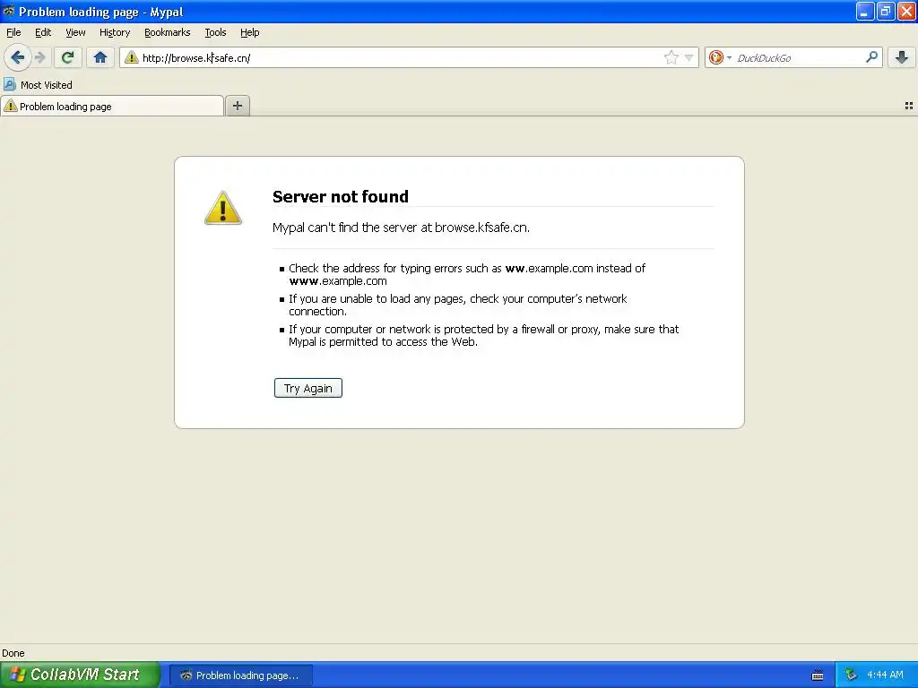Reload the page with the green refresh icon
Screen dimensions: 918x688
click(67, 57)
